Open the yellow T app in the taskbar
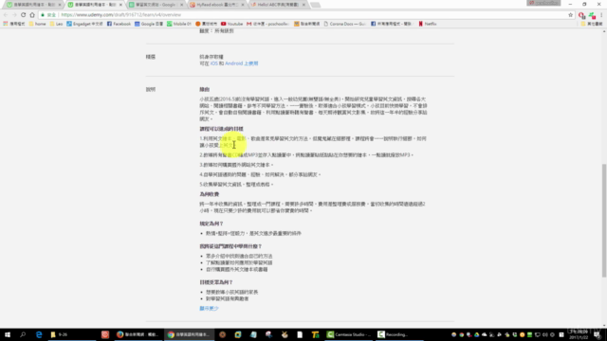This screenshot has height=341, width=607. (315, 334)
